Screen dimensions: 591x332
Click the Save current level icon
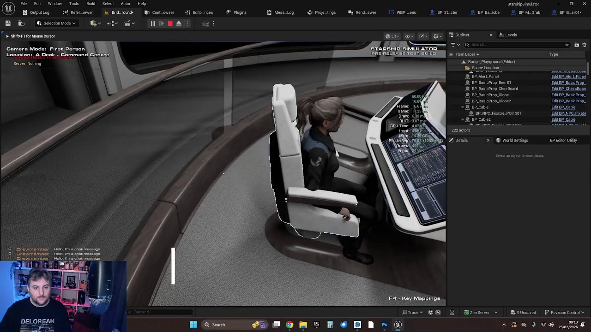click(x=8, y=23)
